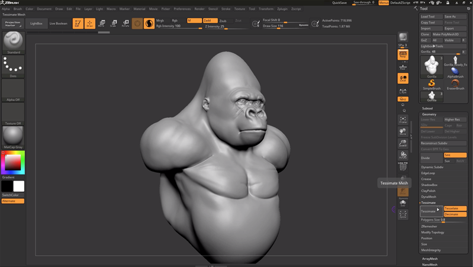Toggle the M material channel button
Viewport: 473px width, 267px height.
coord(194,20)
